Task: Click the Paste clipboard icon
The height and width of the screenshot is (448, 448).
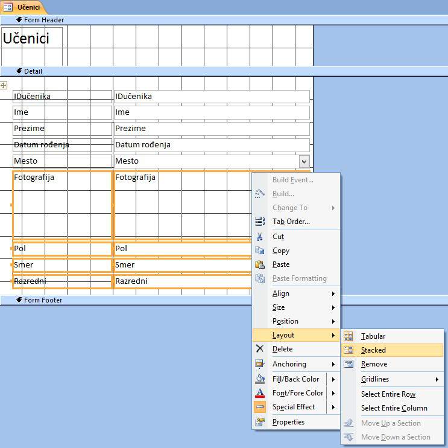Action: coord(259,264)
